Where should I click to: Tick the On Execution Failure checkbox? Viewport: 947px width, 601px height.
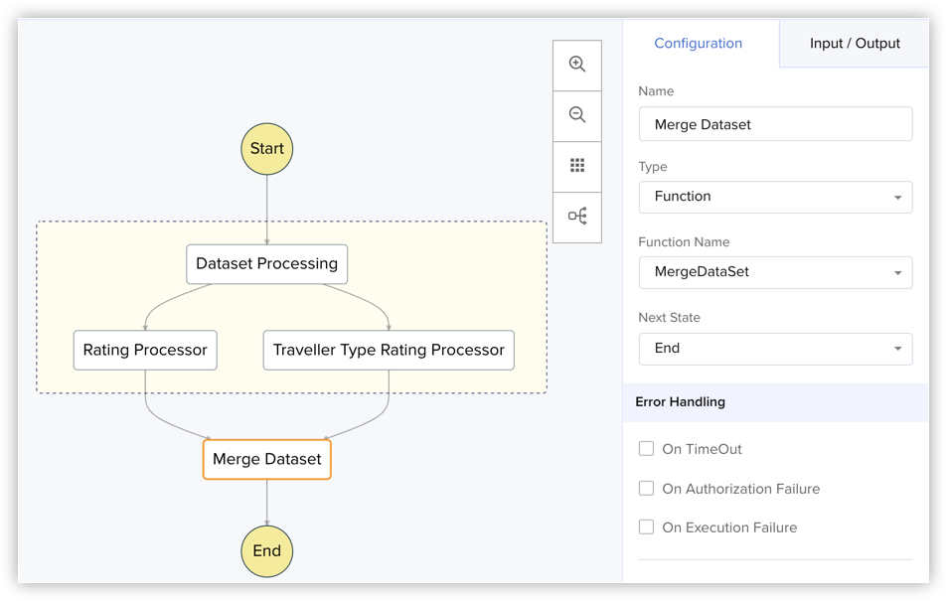646,527
